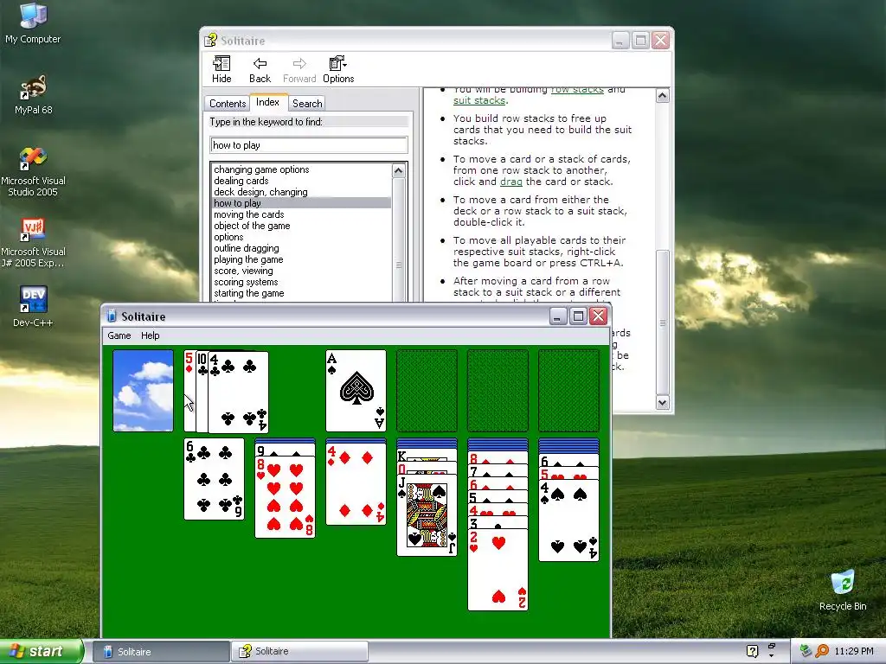Select the 4 of diamonds card
Image resolution: width=886 pixels, height=664 pixels.
click(x=356, y=484)
